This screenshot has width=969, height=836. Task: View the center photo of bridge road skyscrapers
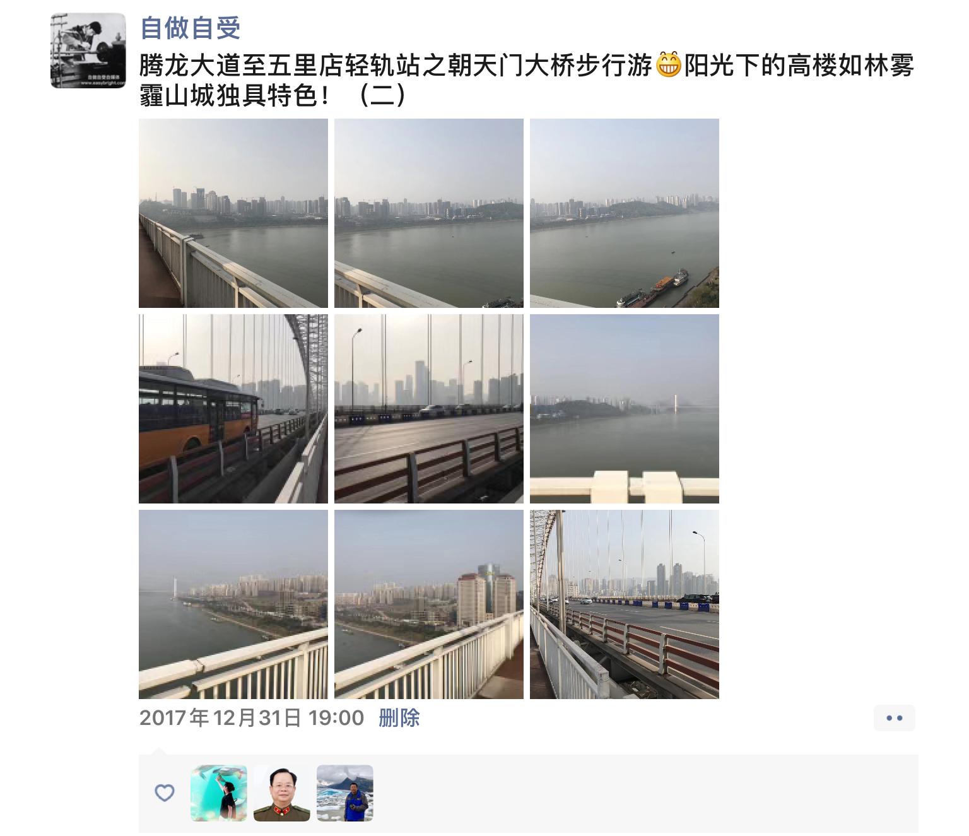pos(429,409)
